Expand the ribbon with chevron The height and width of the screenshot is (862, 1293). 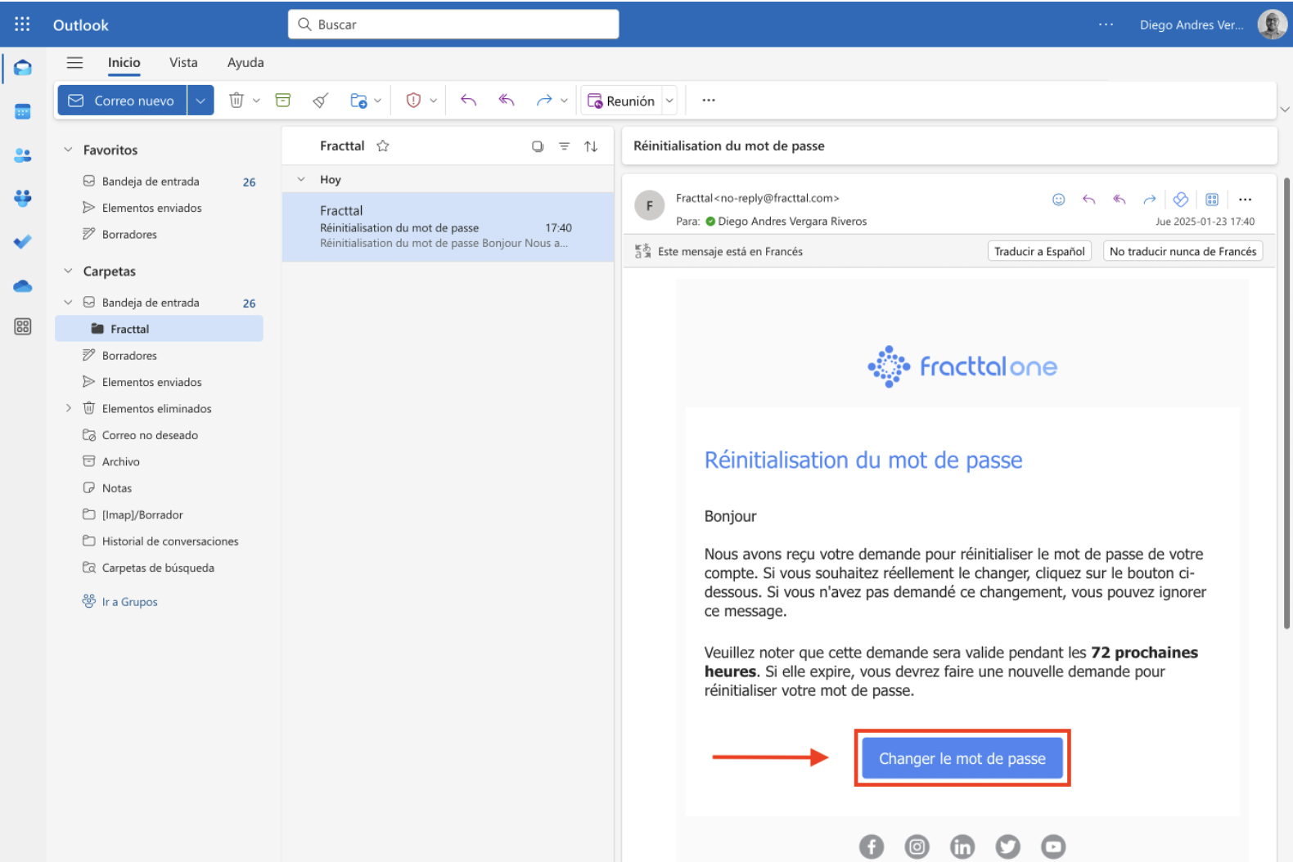[1285, 109]
